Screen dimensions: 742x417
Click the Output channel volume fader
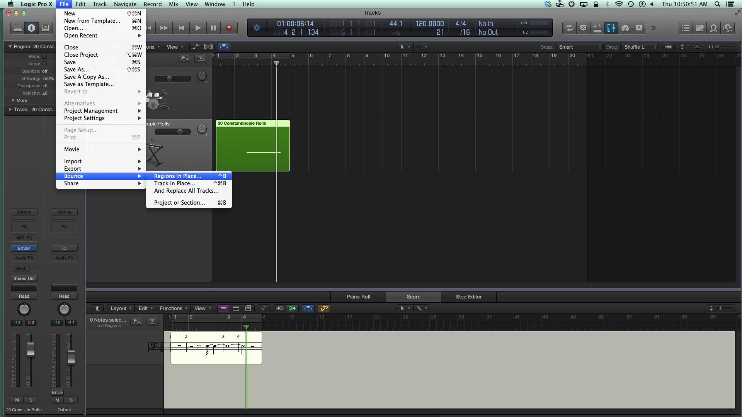[x=71, y=357]
